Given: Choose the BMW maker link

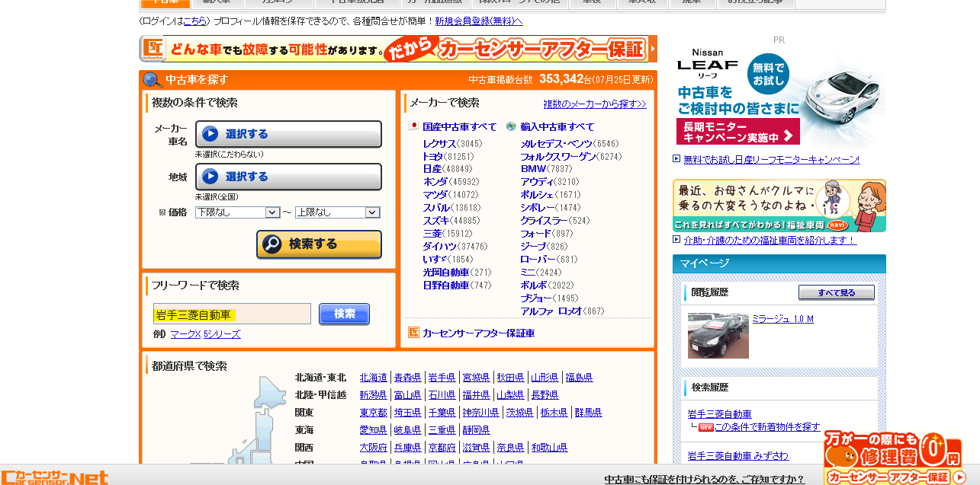Looking at the screenshot, I should [x=533, y=168].
